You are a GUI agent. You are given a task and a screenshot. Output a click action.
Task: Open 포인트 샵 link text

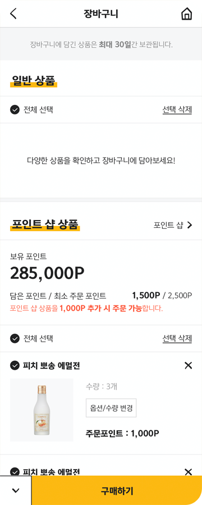point(168,225)
